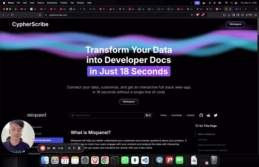The width and height of the screenshot is (259, 167).
Task: Open the Brave Wallet icon
Action: click(238, 15)
